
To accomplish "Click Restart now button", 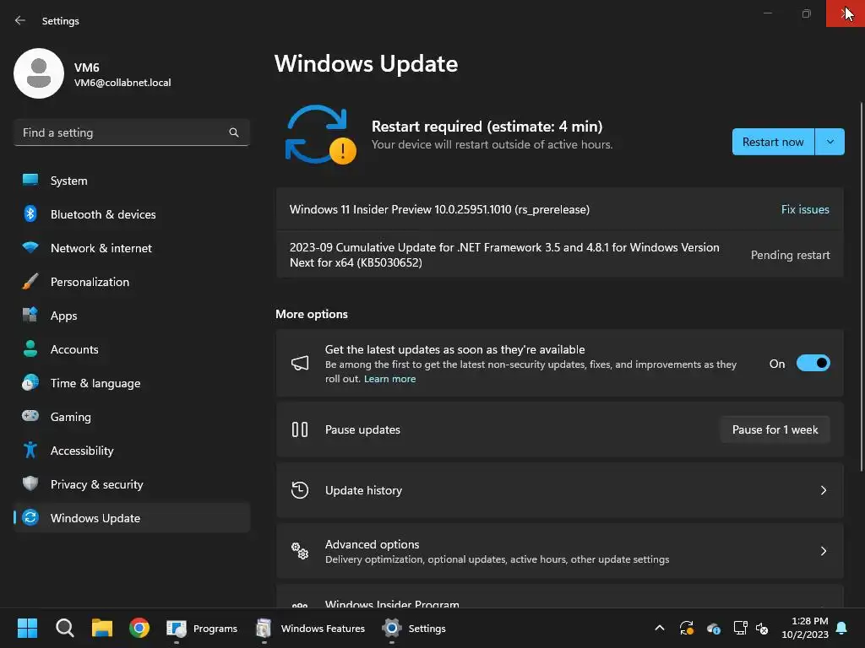I will coord(773,142).
